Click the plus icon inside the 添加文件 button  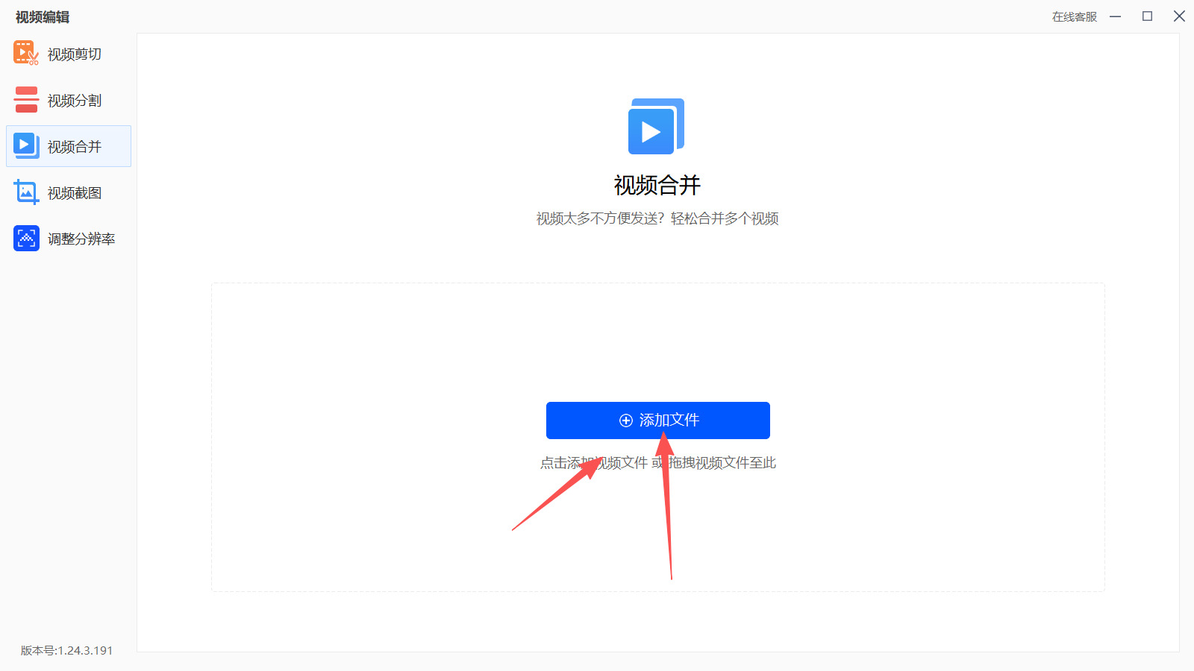click(x=625, y=420)
